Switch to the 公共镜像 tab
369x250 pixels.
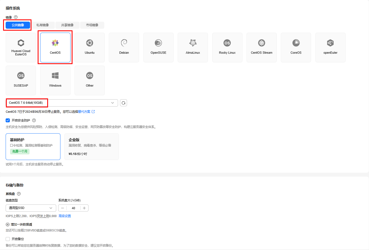18,25
